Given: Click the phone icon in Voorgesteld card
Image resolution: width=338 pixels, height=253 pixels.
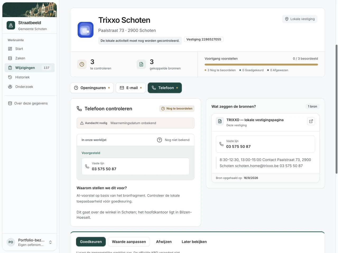Looking at the screenshot, I should tap(87, 166).
